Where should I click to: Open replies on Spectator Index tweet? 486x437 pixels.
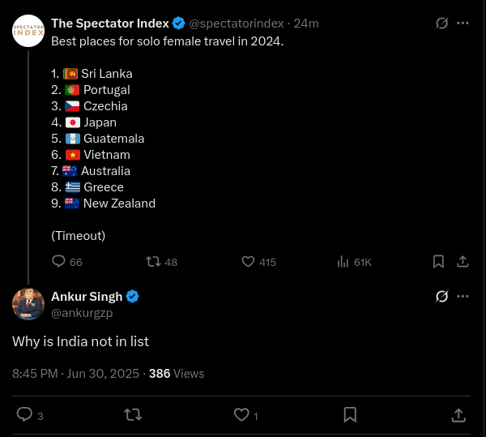[67, 262]
